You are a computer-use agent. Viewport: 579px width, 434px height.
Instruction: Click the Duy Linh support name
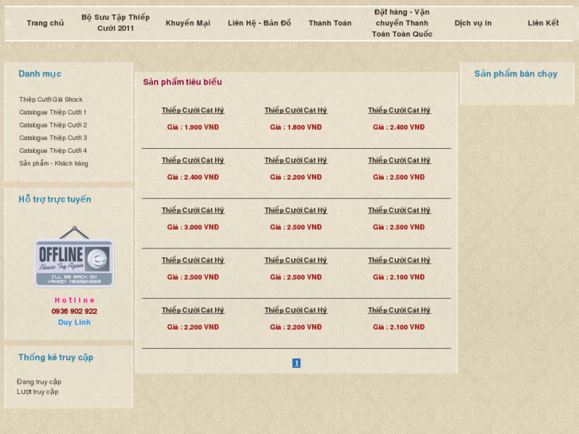(x=74, y=322)
